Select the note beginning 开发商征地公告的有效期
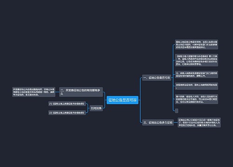The width and height of the screenshot is (233, 167). tap(34, 92)
